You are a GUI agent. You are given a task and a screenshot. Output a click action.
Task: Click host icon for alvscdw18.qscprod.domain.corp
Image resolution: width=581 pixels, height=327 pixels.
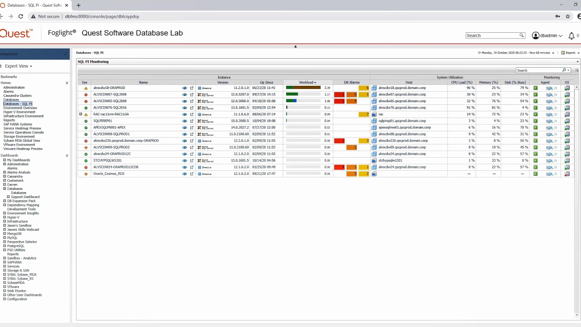pos(374,88)
